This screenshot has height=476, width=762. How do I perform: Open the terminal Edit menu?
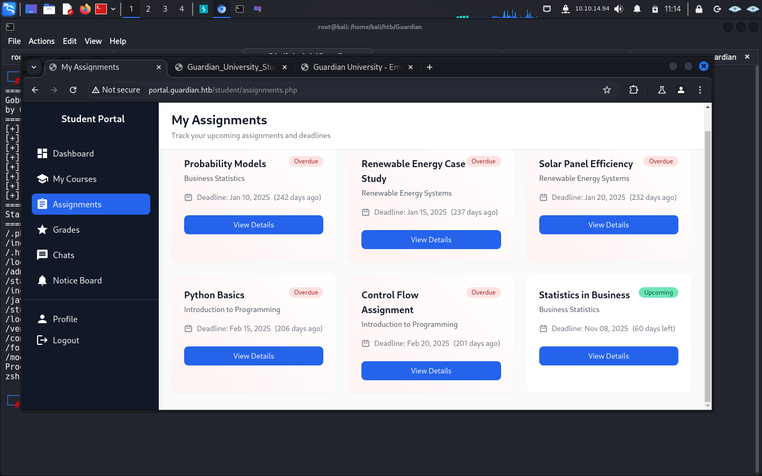pyautogui.click(x=70, y=41)
